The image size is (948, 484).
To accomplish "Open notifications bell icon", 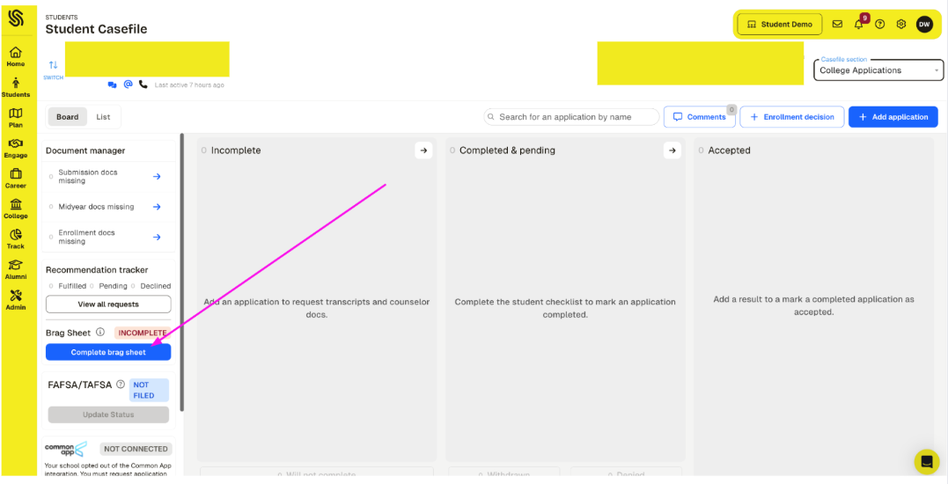I will click(x=859, y=25).
